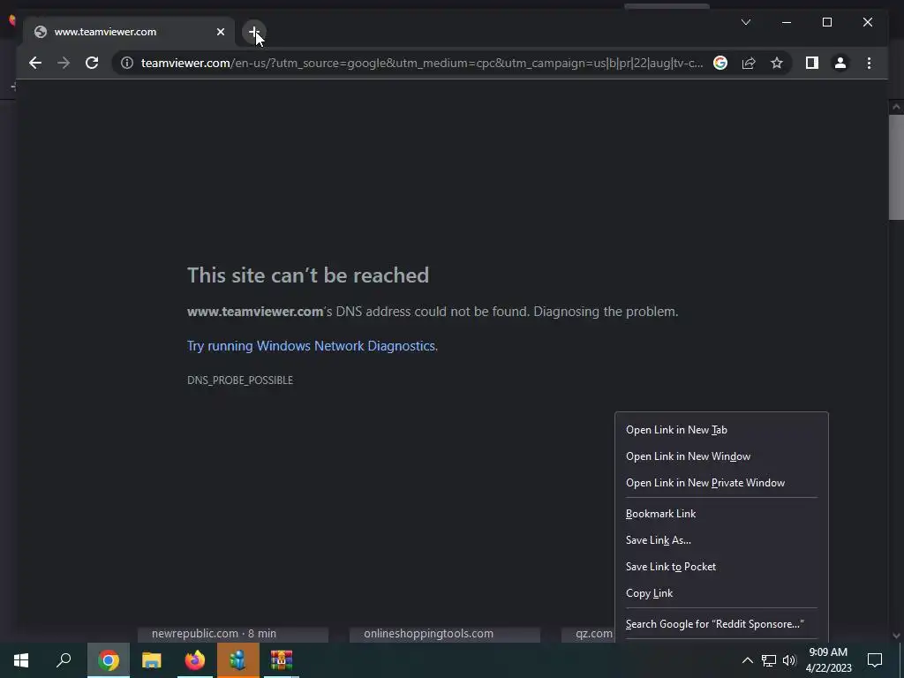Click the newrepublic.com · 8 min label
The height and width of the screenshot is (678, 904).
(x=214, y=634)
